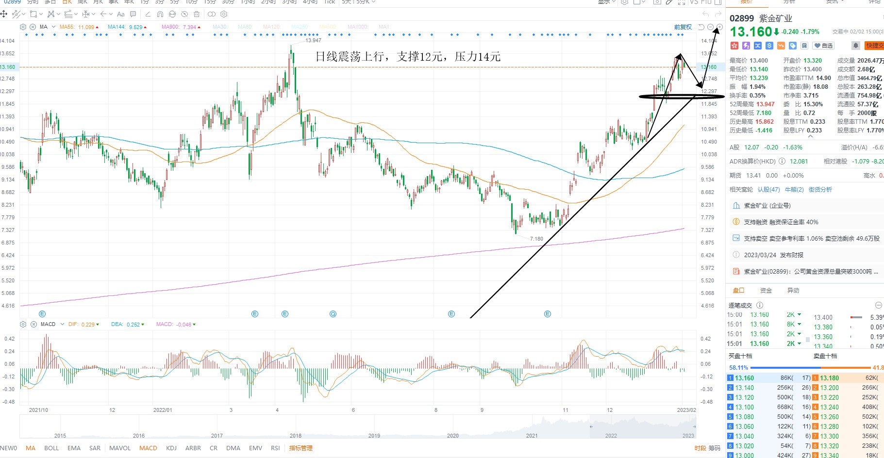Toggle the MA30 moving average line
Screen dimensions: 884x458
[219, 27]
